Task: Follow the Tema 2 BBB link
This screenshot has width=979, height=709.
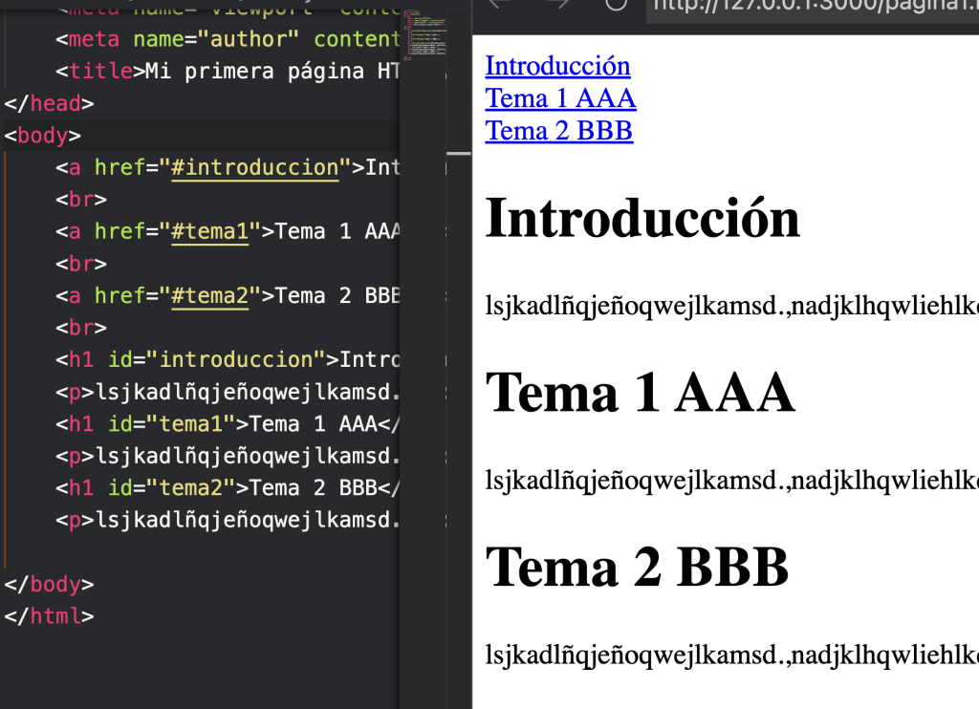Action: (558, 131)
